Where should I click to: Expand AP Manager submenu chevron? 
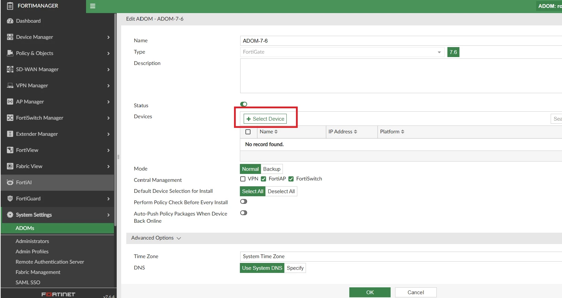click(108, 102)
